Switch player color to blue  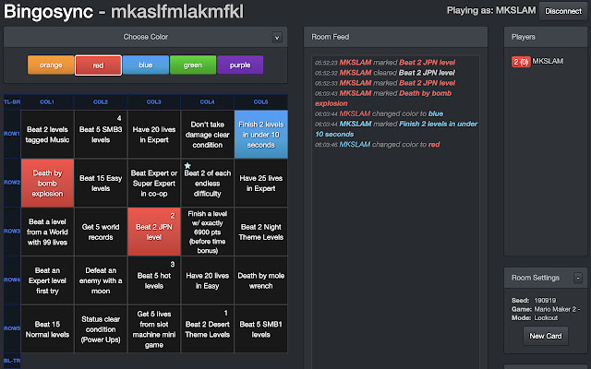click(146, 65)
